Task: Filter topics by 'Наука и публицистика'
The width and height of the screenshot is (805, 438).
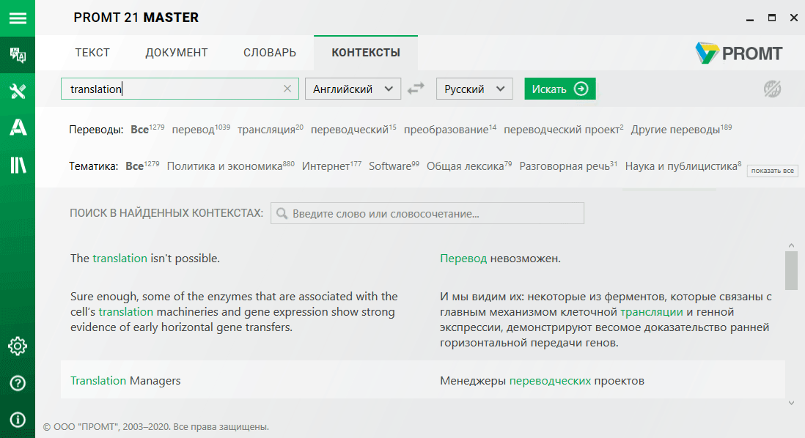Action: 683,166
